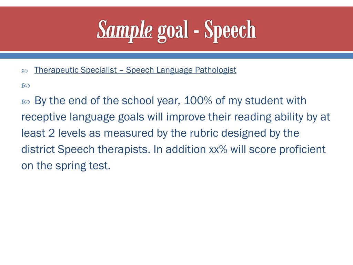The height and width of the screenshot is (265, 353).
Task: Click the bullet ornament before 'By the end'
Action: click(26, 102)
